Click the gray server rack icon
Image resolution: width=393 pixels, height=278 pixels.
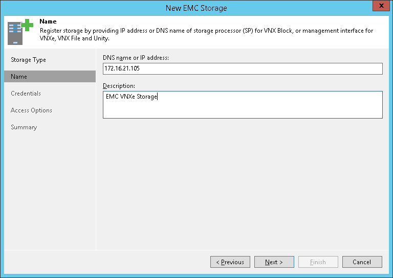click(x=15, y=34)
